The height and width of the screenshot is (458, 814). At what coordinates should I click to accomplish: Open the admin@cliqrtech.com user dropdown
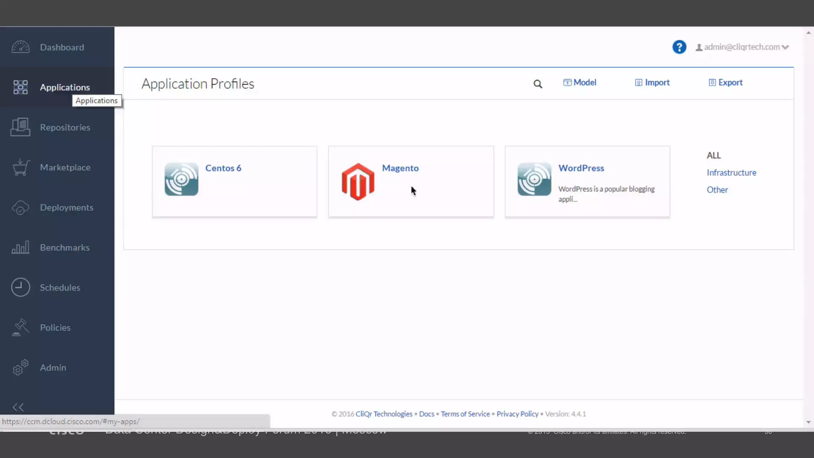coord(742,47)
